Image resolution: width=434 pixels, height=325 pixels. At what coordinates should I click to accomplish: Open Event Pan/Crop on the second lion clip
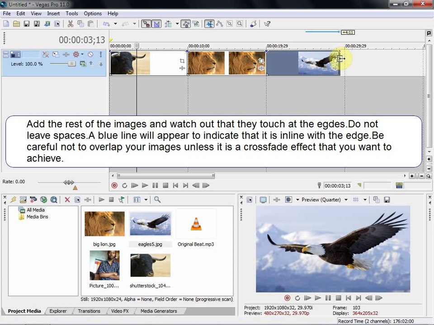261,61
